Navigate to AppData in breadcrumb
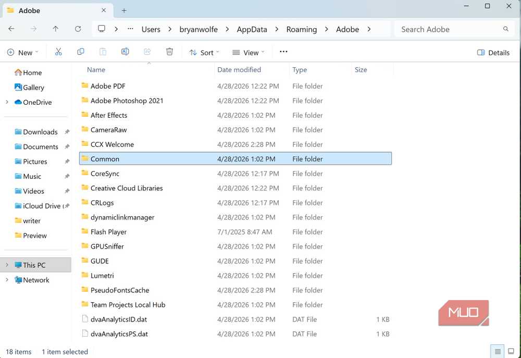The width and height of the screenshot is (521, 358). click(252, 29)
